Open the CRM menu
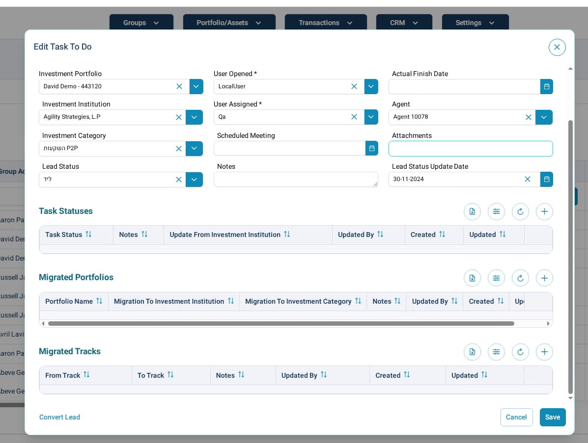 pyautogui.click(x=404, y=23)
